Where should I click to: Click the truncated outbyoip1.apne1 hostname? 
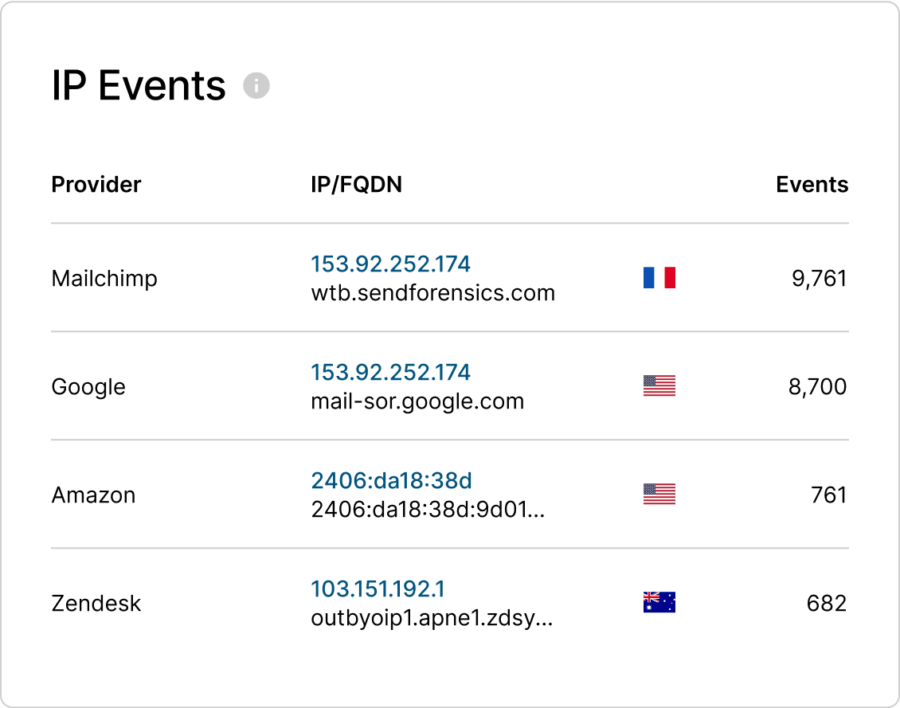(x=431, y=618)
